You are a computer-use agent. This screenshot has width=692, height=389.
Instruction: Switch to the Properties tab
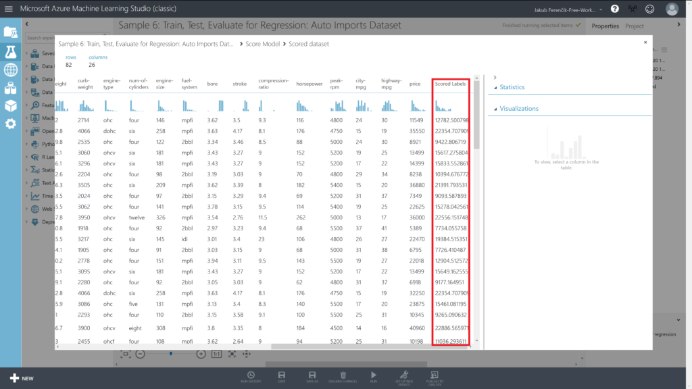pos(605,26)
